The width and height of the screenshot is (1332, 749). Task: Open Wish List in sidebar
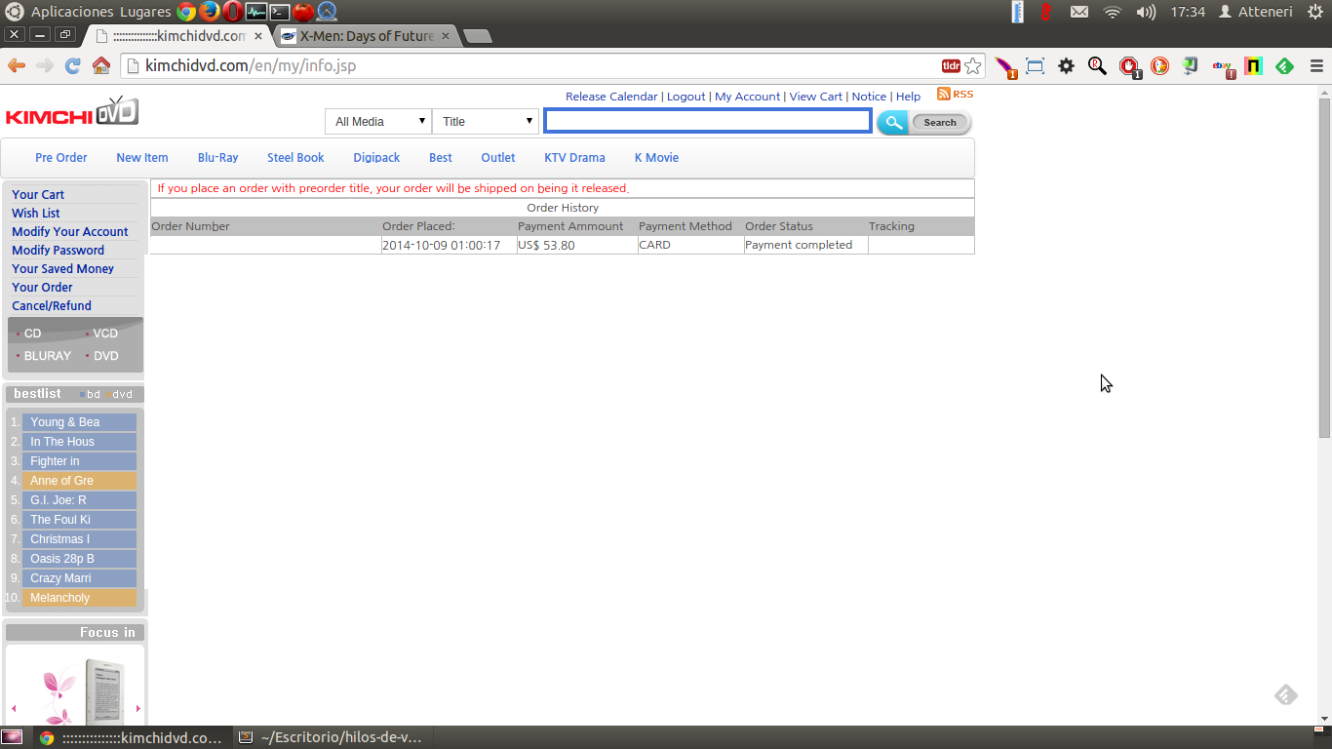[x=36, y=214]
